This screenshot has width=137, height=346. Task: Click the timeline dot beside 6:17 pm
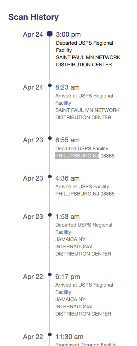click(50, 275)
